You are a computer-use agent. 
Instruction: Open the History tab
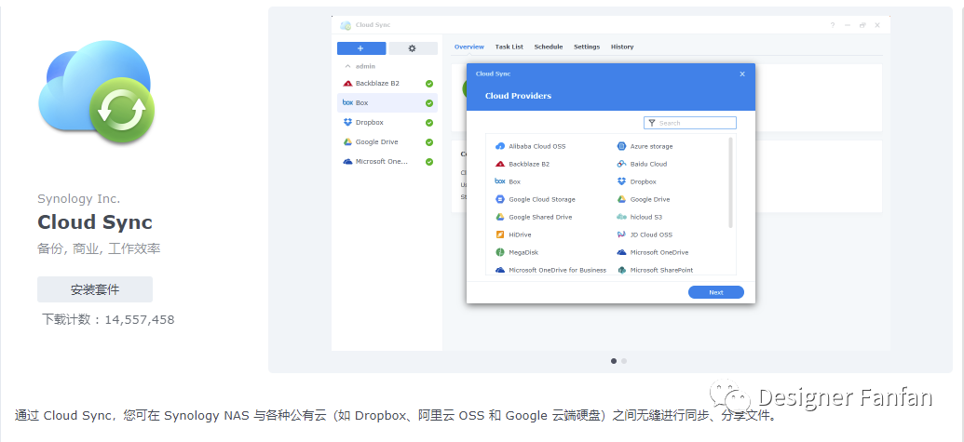coord(622,47)
